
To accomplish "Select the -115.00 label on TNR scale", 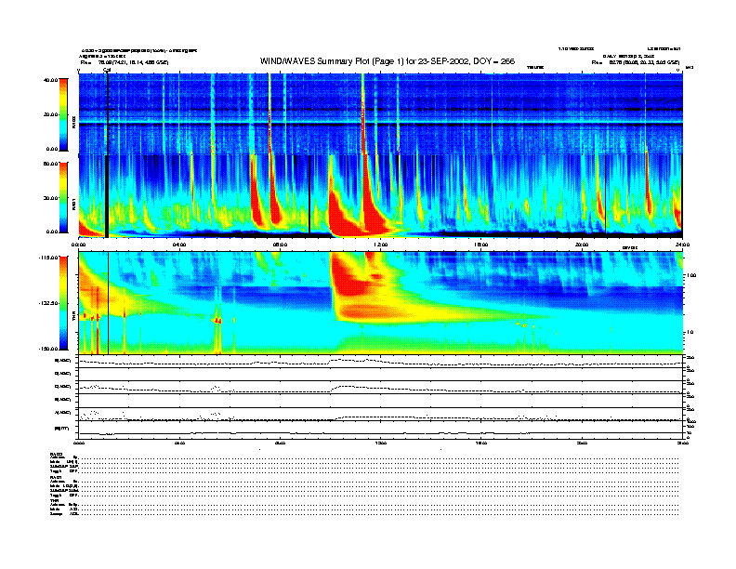I will pyautogui.click(x=49, y=258).
